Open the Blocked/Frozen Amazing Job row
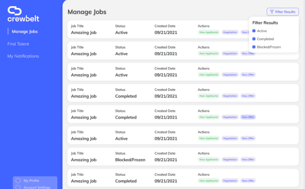The image size is (305, 189). [84, 160]
